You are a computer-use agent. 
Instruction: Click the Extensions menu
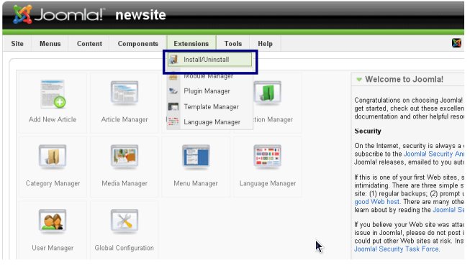[x=191, y=44]
